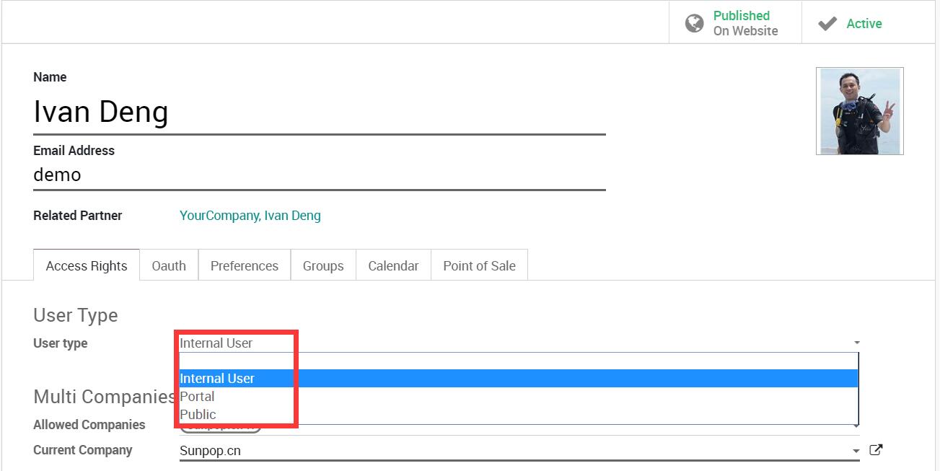The width and height of the screenshot is (940, 471).
Task: Choose Public from user type list
Action: (518, 415)
